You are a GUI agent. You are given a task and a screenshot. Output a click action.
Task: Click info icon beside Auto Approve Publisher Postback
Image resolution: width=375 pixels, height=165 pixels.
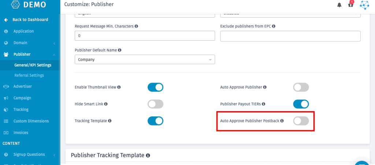coord(282,121)
